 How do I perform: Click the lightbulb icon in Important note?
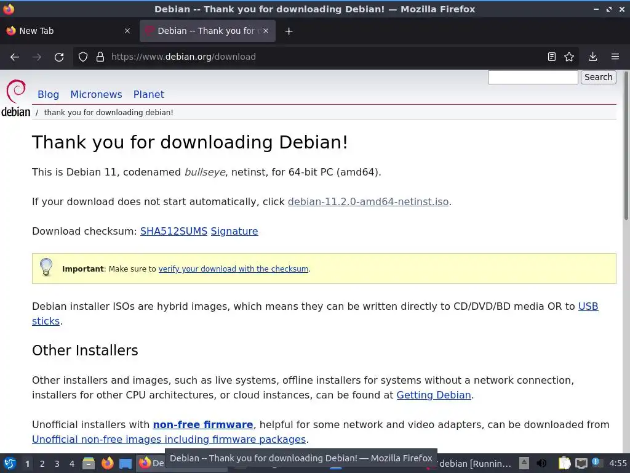pyautogui.click(x=46, y=267)
